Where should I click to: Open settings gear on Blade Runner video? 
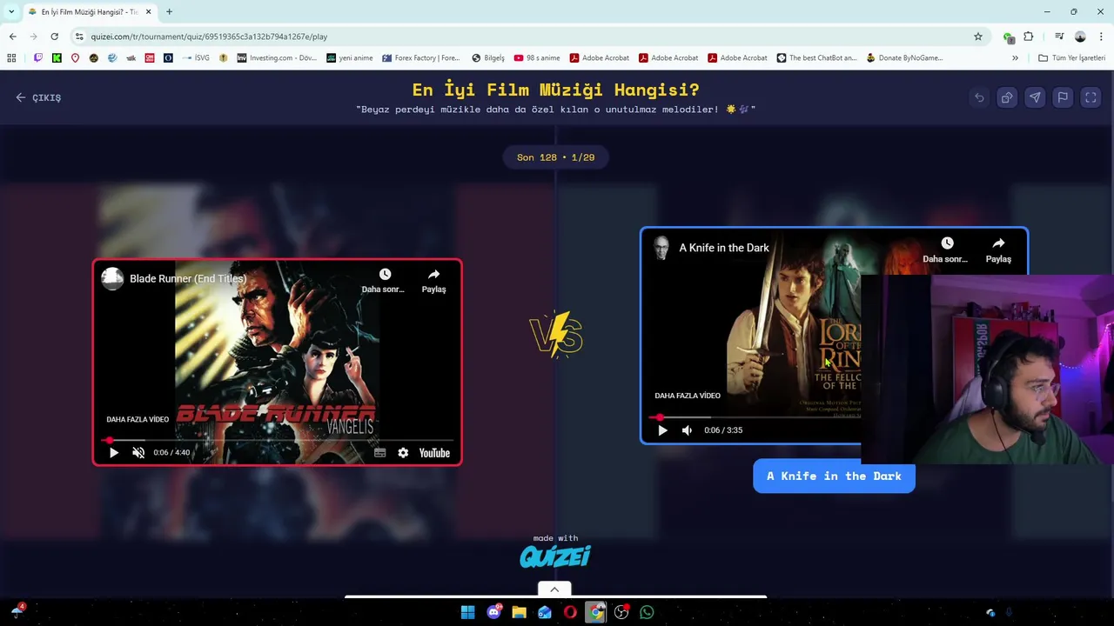tap(403, 452)
